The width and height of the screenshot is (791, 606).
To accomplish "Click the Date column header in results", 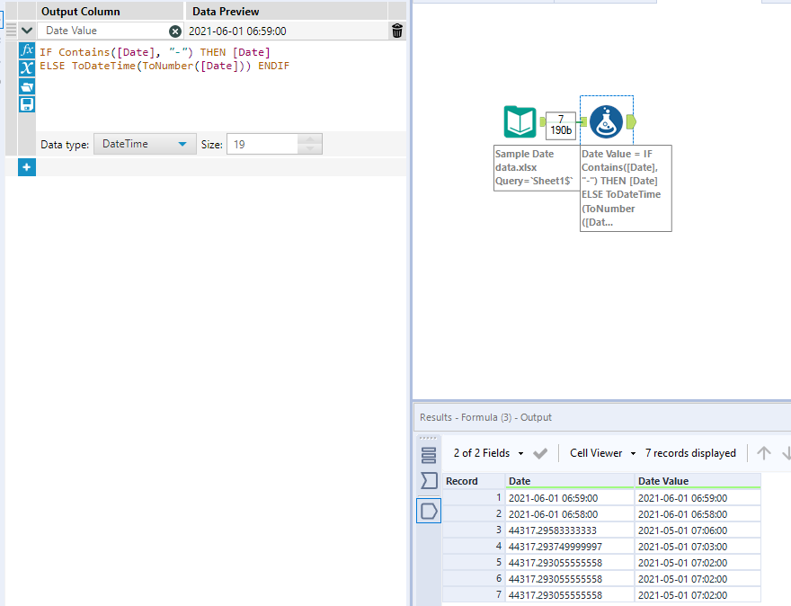I will click(520, 481).
